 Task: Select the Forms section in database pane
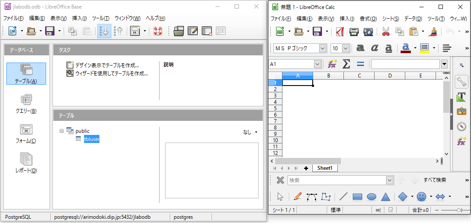26,133
